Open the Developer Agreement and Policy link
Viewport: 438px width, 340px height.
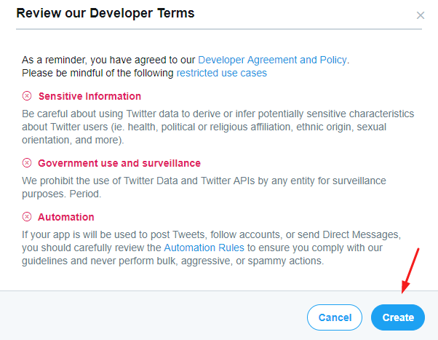tap(272, 60)
